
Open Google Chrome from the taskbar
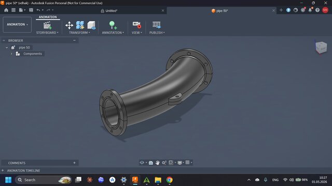[x=170, y=180]
